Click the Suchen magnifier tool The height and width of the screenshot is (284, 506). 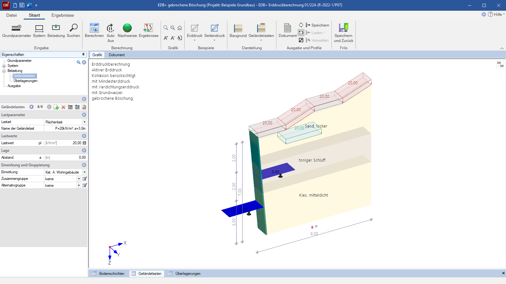click(x=73, y=31)
